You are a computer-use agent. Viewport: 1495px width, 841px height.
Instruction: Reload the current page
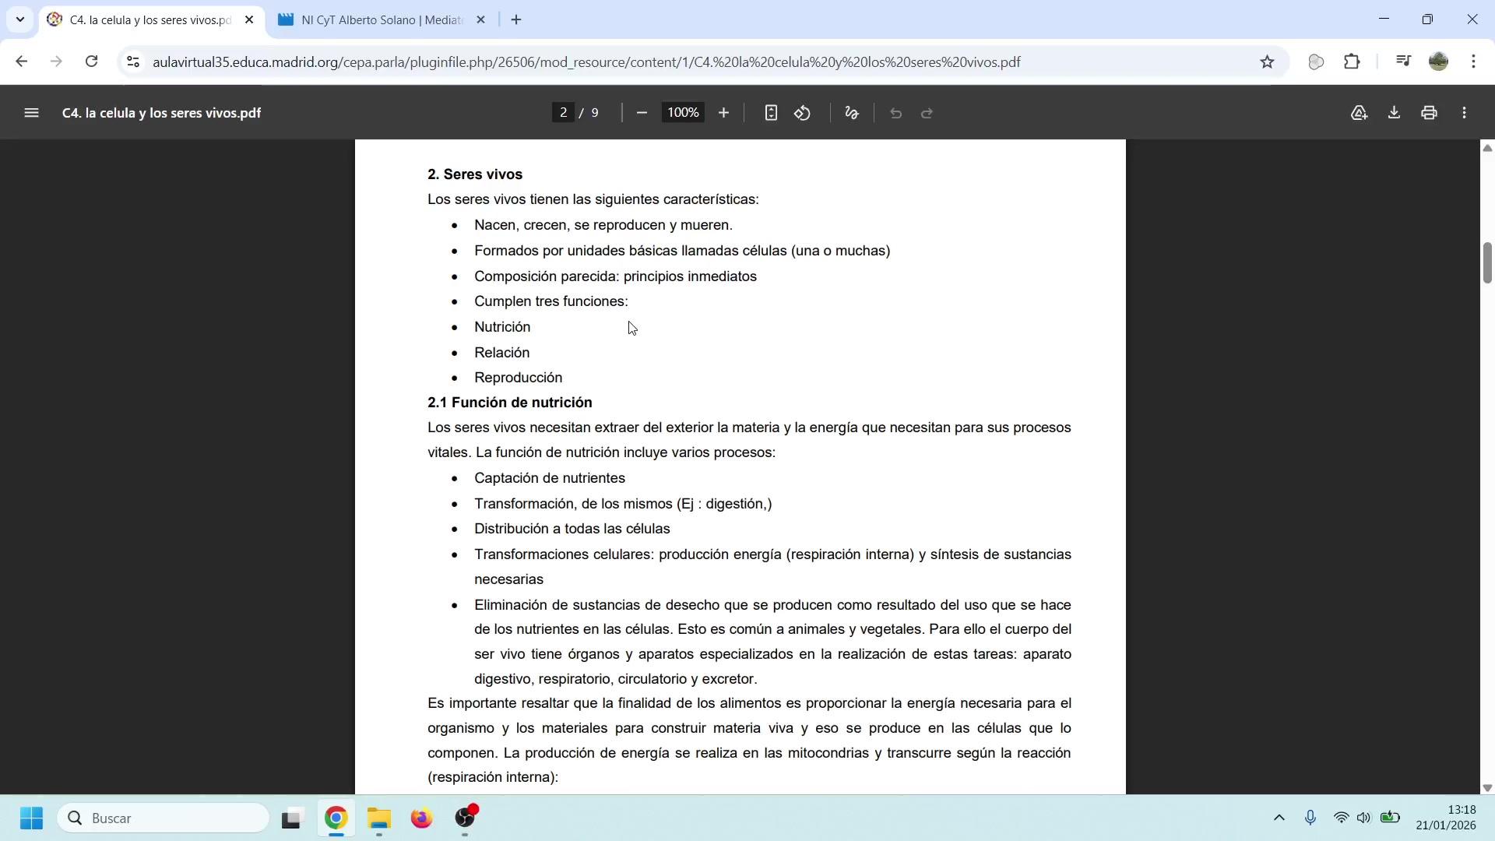pyautogui.click(x=92, y=62)
